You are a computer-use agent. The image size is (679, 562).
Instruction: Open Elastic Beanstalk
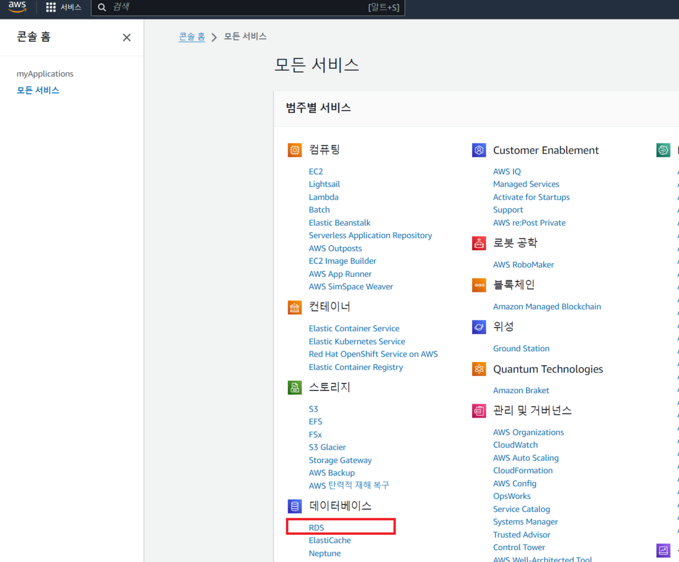click(x=339, y=223)
